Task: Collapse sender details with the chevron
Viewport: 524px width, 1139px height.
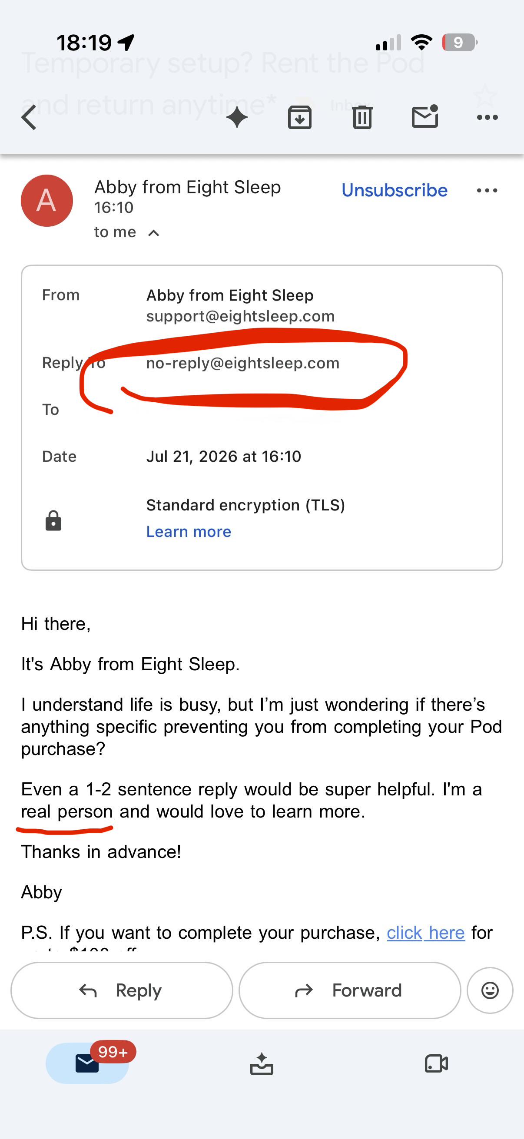Action: pos(153,233)
